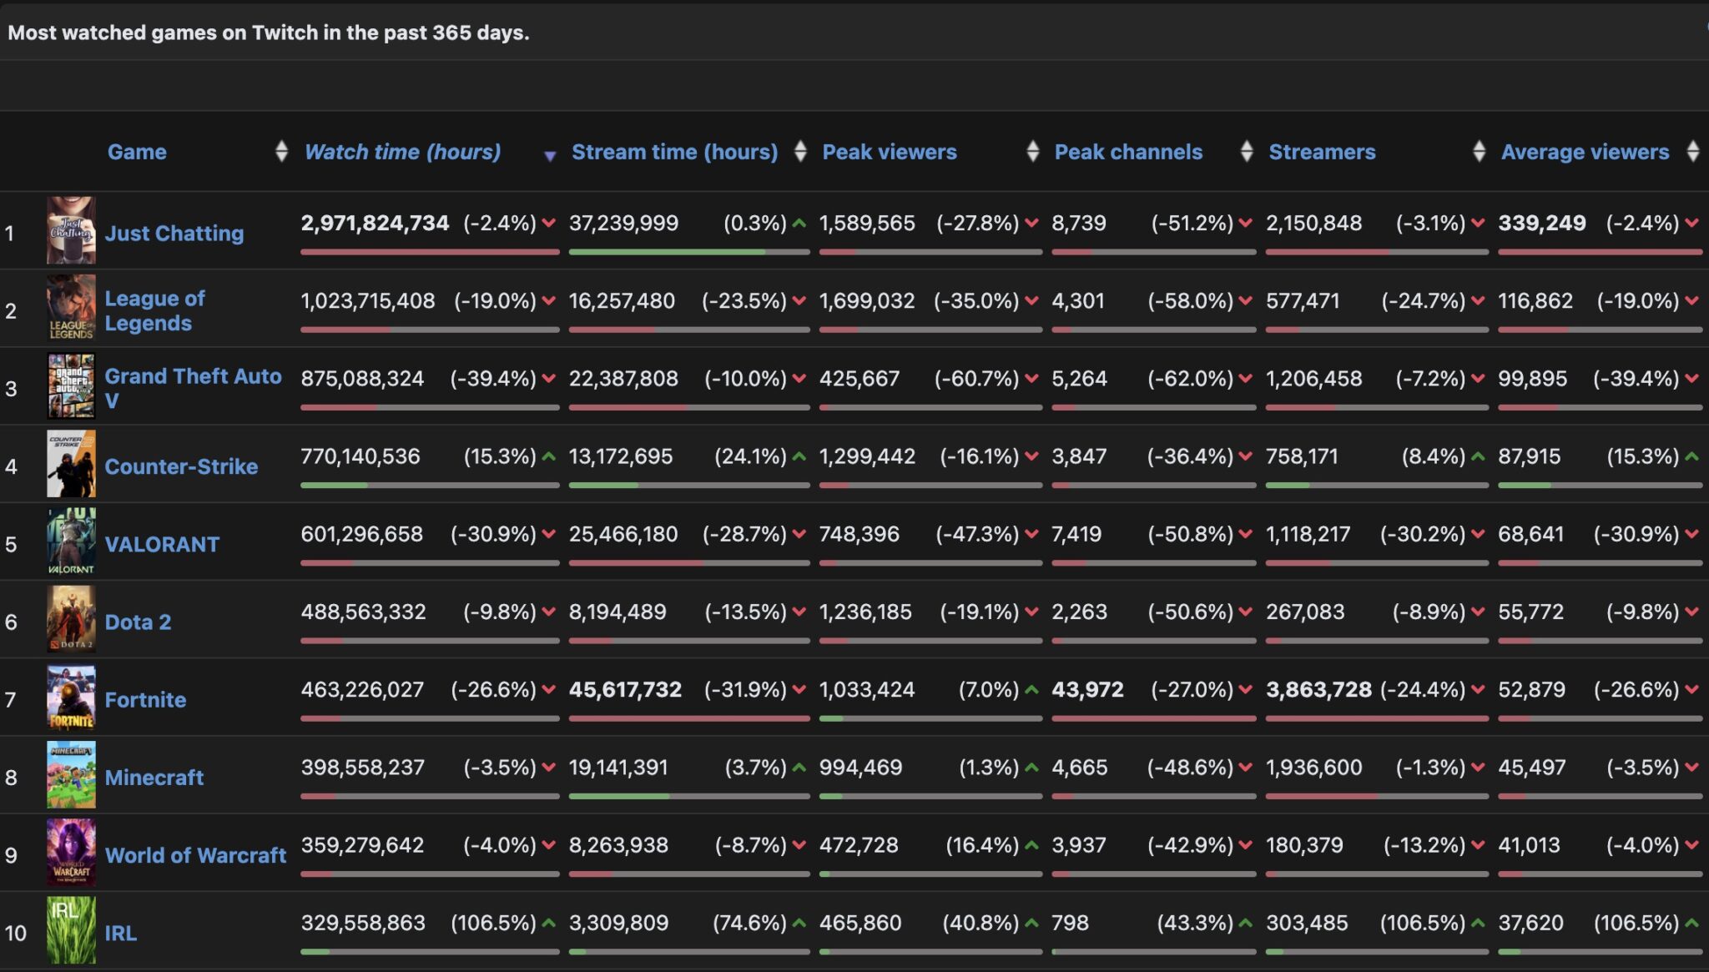
Task: Click the sort arrows beside Game column
Action: [x=281, y=151]
